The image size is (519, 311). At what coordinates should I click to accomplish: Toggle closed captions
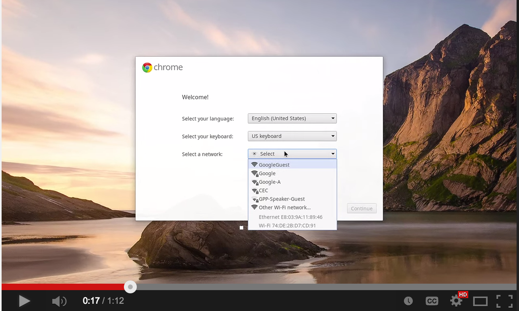(x=432, y=301)
